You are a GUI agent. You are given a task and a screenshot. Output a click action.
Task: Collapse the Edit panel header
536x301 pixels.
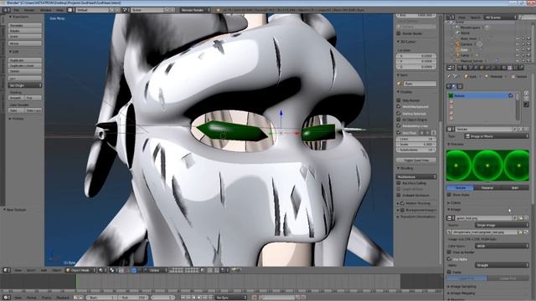point(15,52)
